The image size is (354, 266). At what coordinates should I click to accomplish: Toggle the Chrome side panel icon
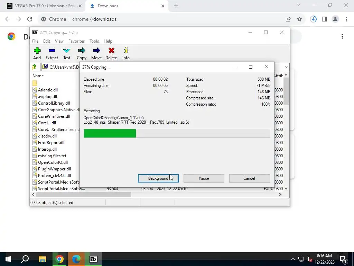coord(324,19)
